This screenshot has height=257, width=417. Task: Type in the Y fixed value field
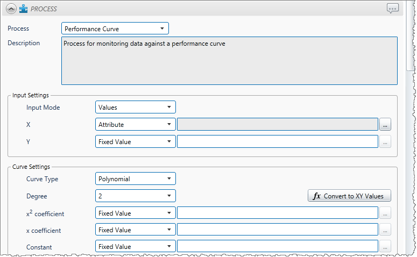(x=277, y=142)
